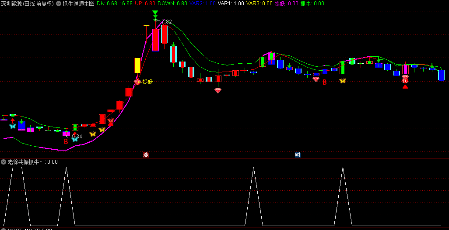The width and height of the screenshot is (449, 230).
Task: Click the DOWN: 6.80 indicator value
Action: pos(172,3)
